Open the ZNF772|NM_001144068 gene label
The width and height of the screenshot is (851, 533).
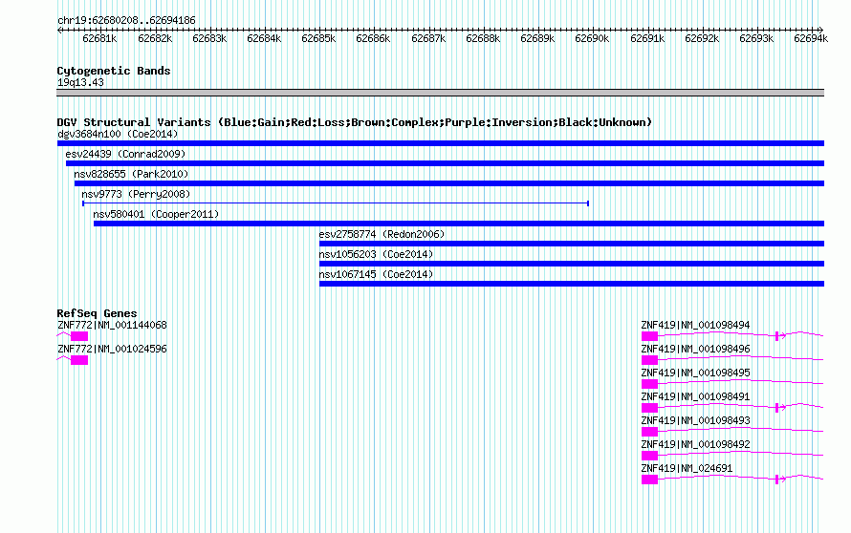pos(112,325)
